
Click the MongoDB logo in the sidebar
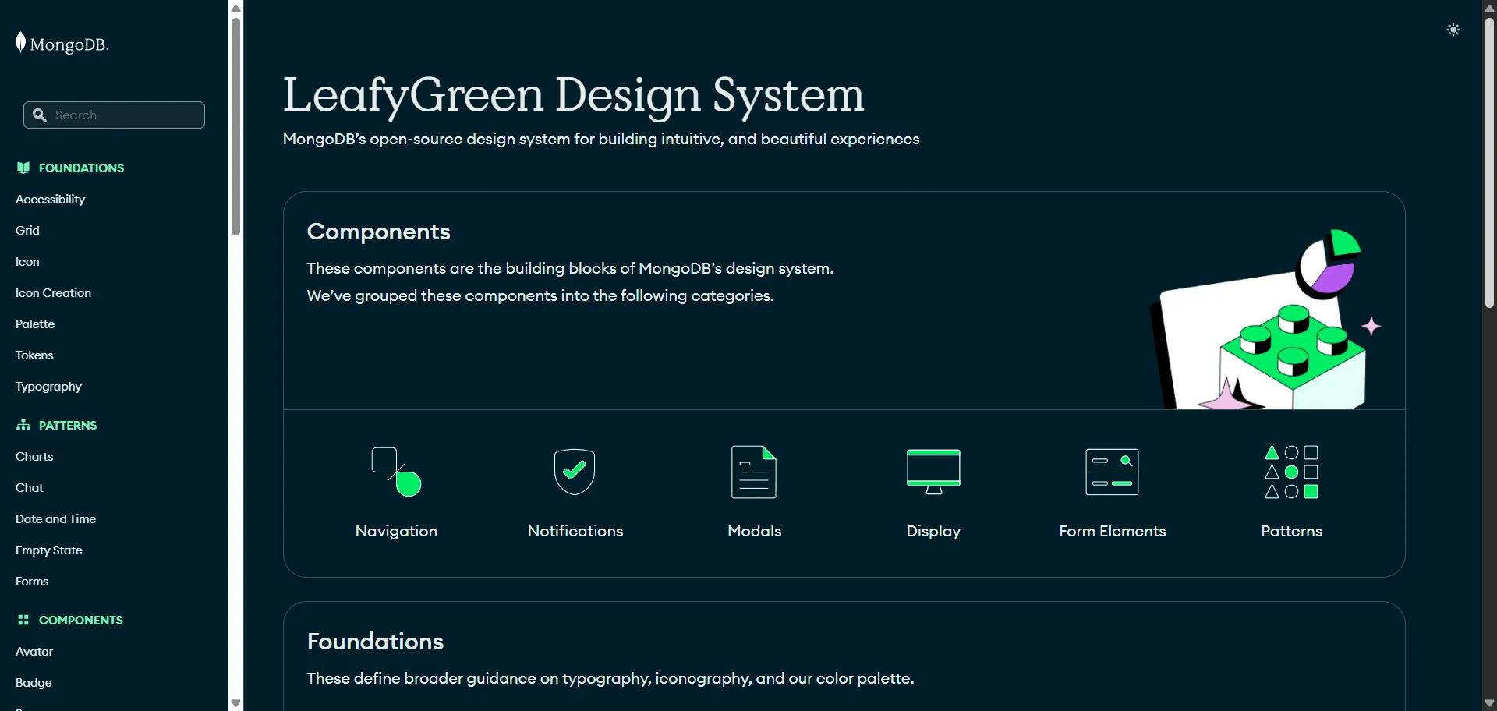[x=62, y=44]
